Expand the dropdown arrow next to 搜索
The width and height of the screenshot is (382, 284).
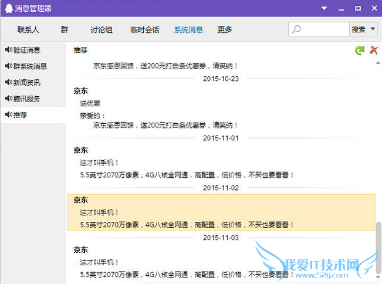pos(373,29)
